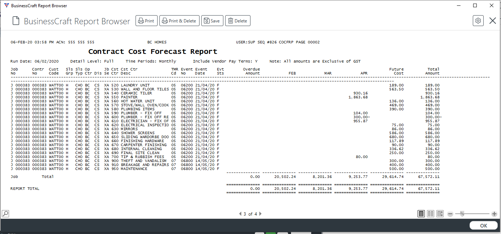Viewport: 501px width, 234px height.
Task: Close the report browser using the large X
Action: (493, 21)
